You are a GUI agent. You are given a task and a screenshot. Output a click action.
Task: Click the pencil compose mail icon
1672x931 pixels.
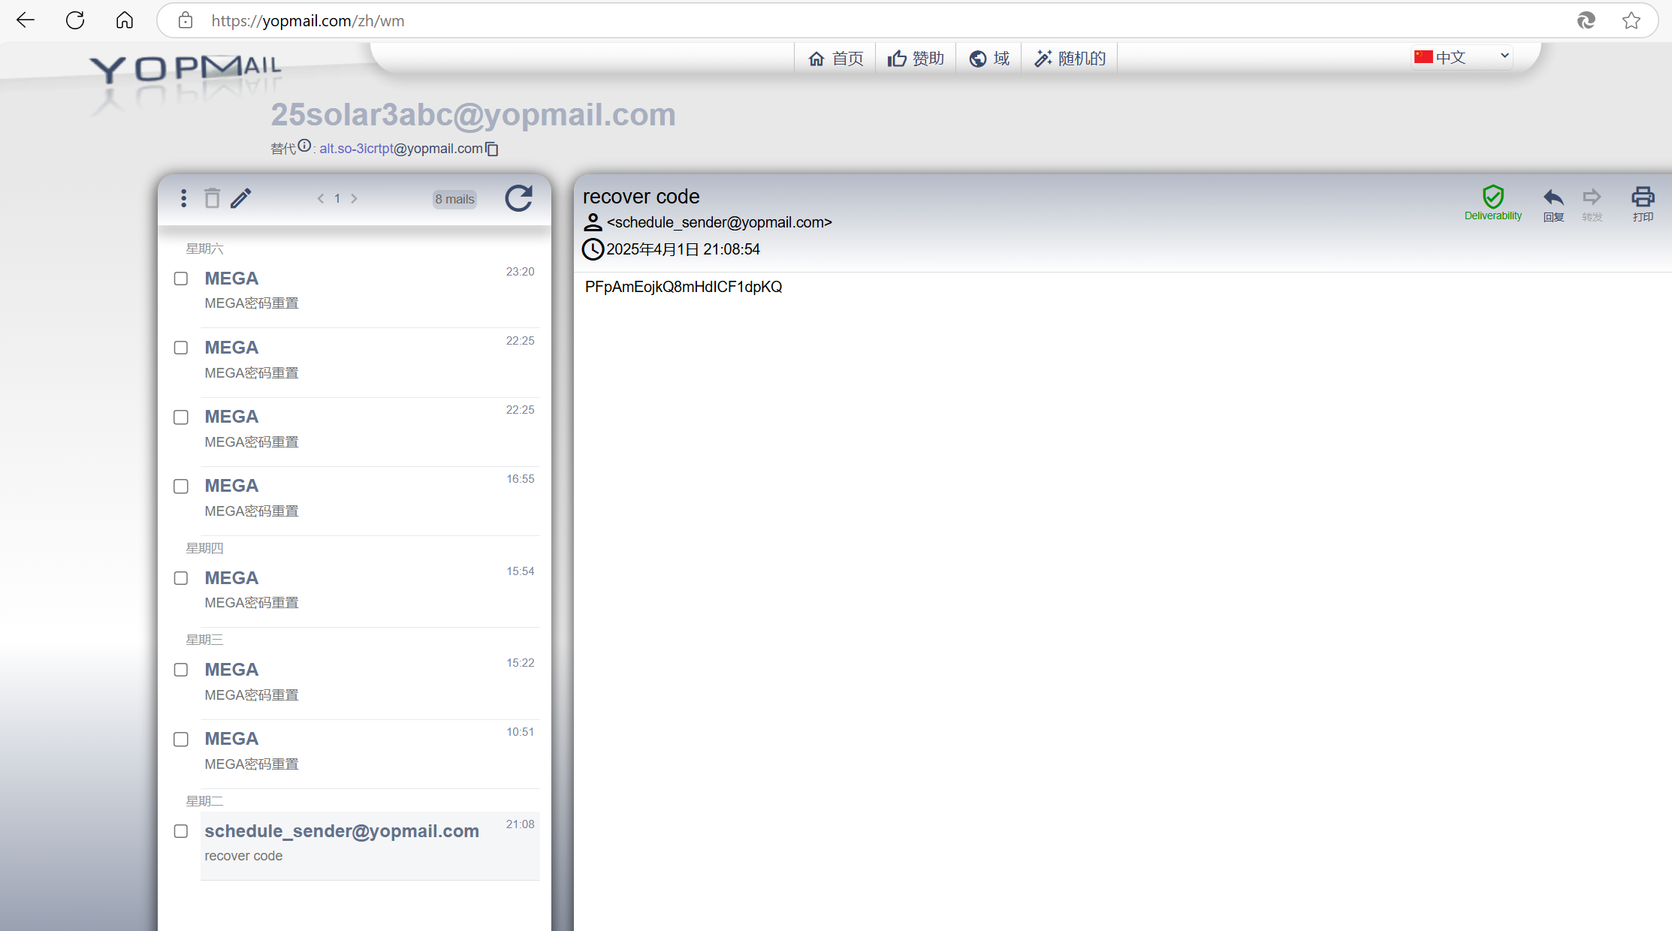(x=240, y=198)
